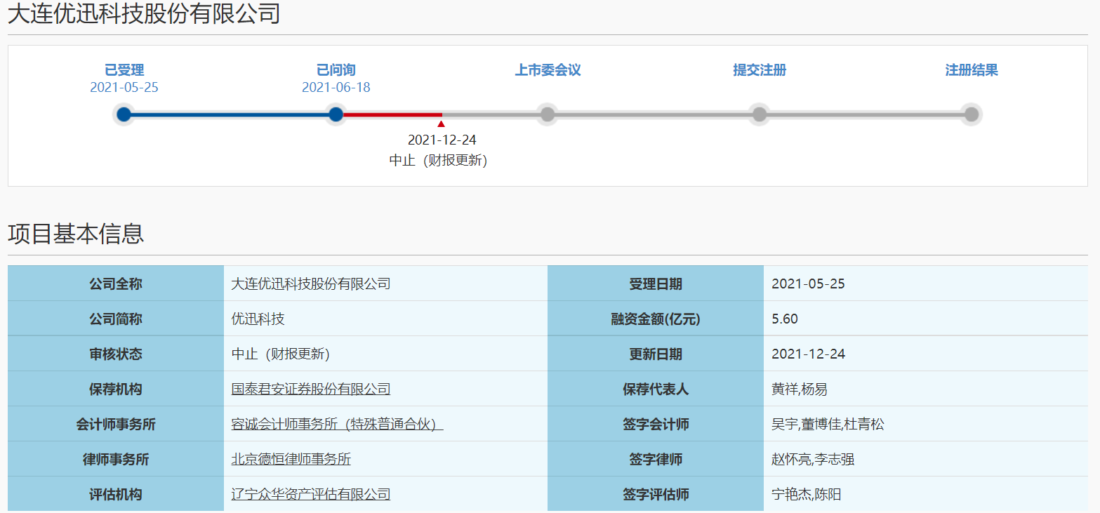Viewport: 1100px width, 513px height.
Task: Click the 签字会计师 header cell
Action: [x=656, y=424]
